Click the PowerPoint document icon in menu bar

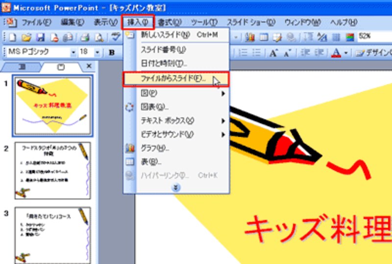[11, 22]
